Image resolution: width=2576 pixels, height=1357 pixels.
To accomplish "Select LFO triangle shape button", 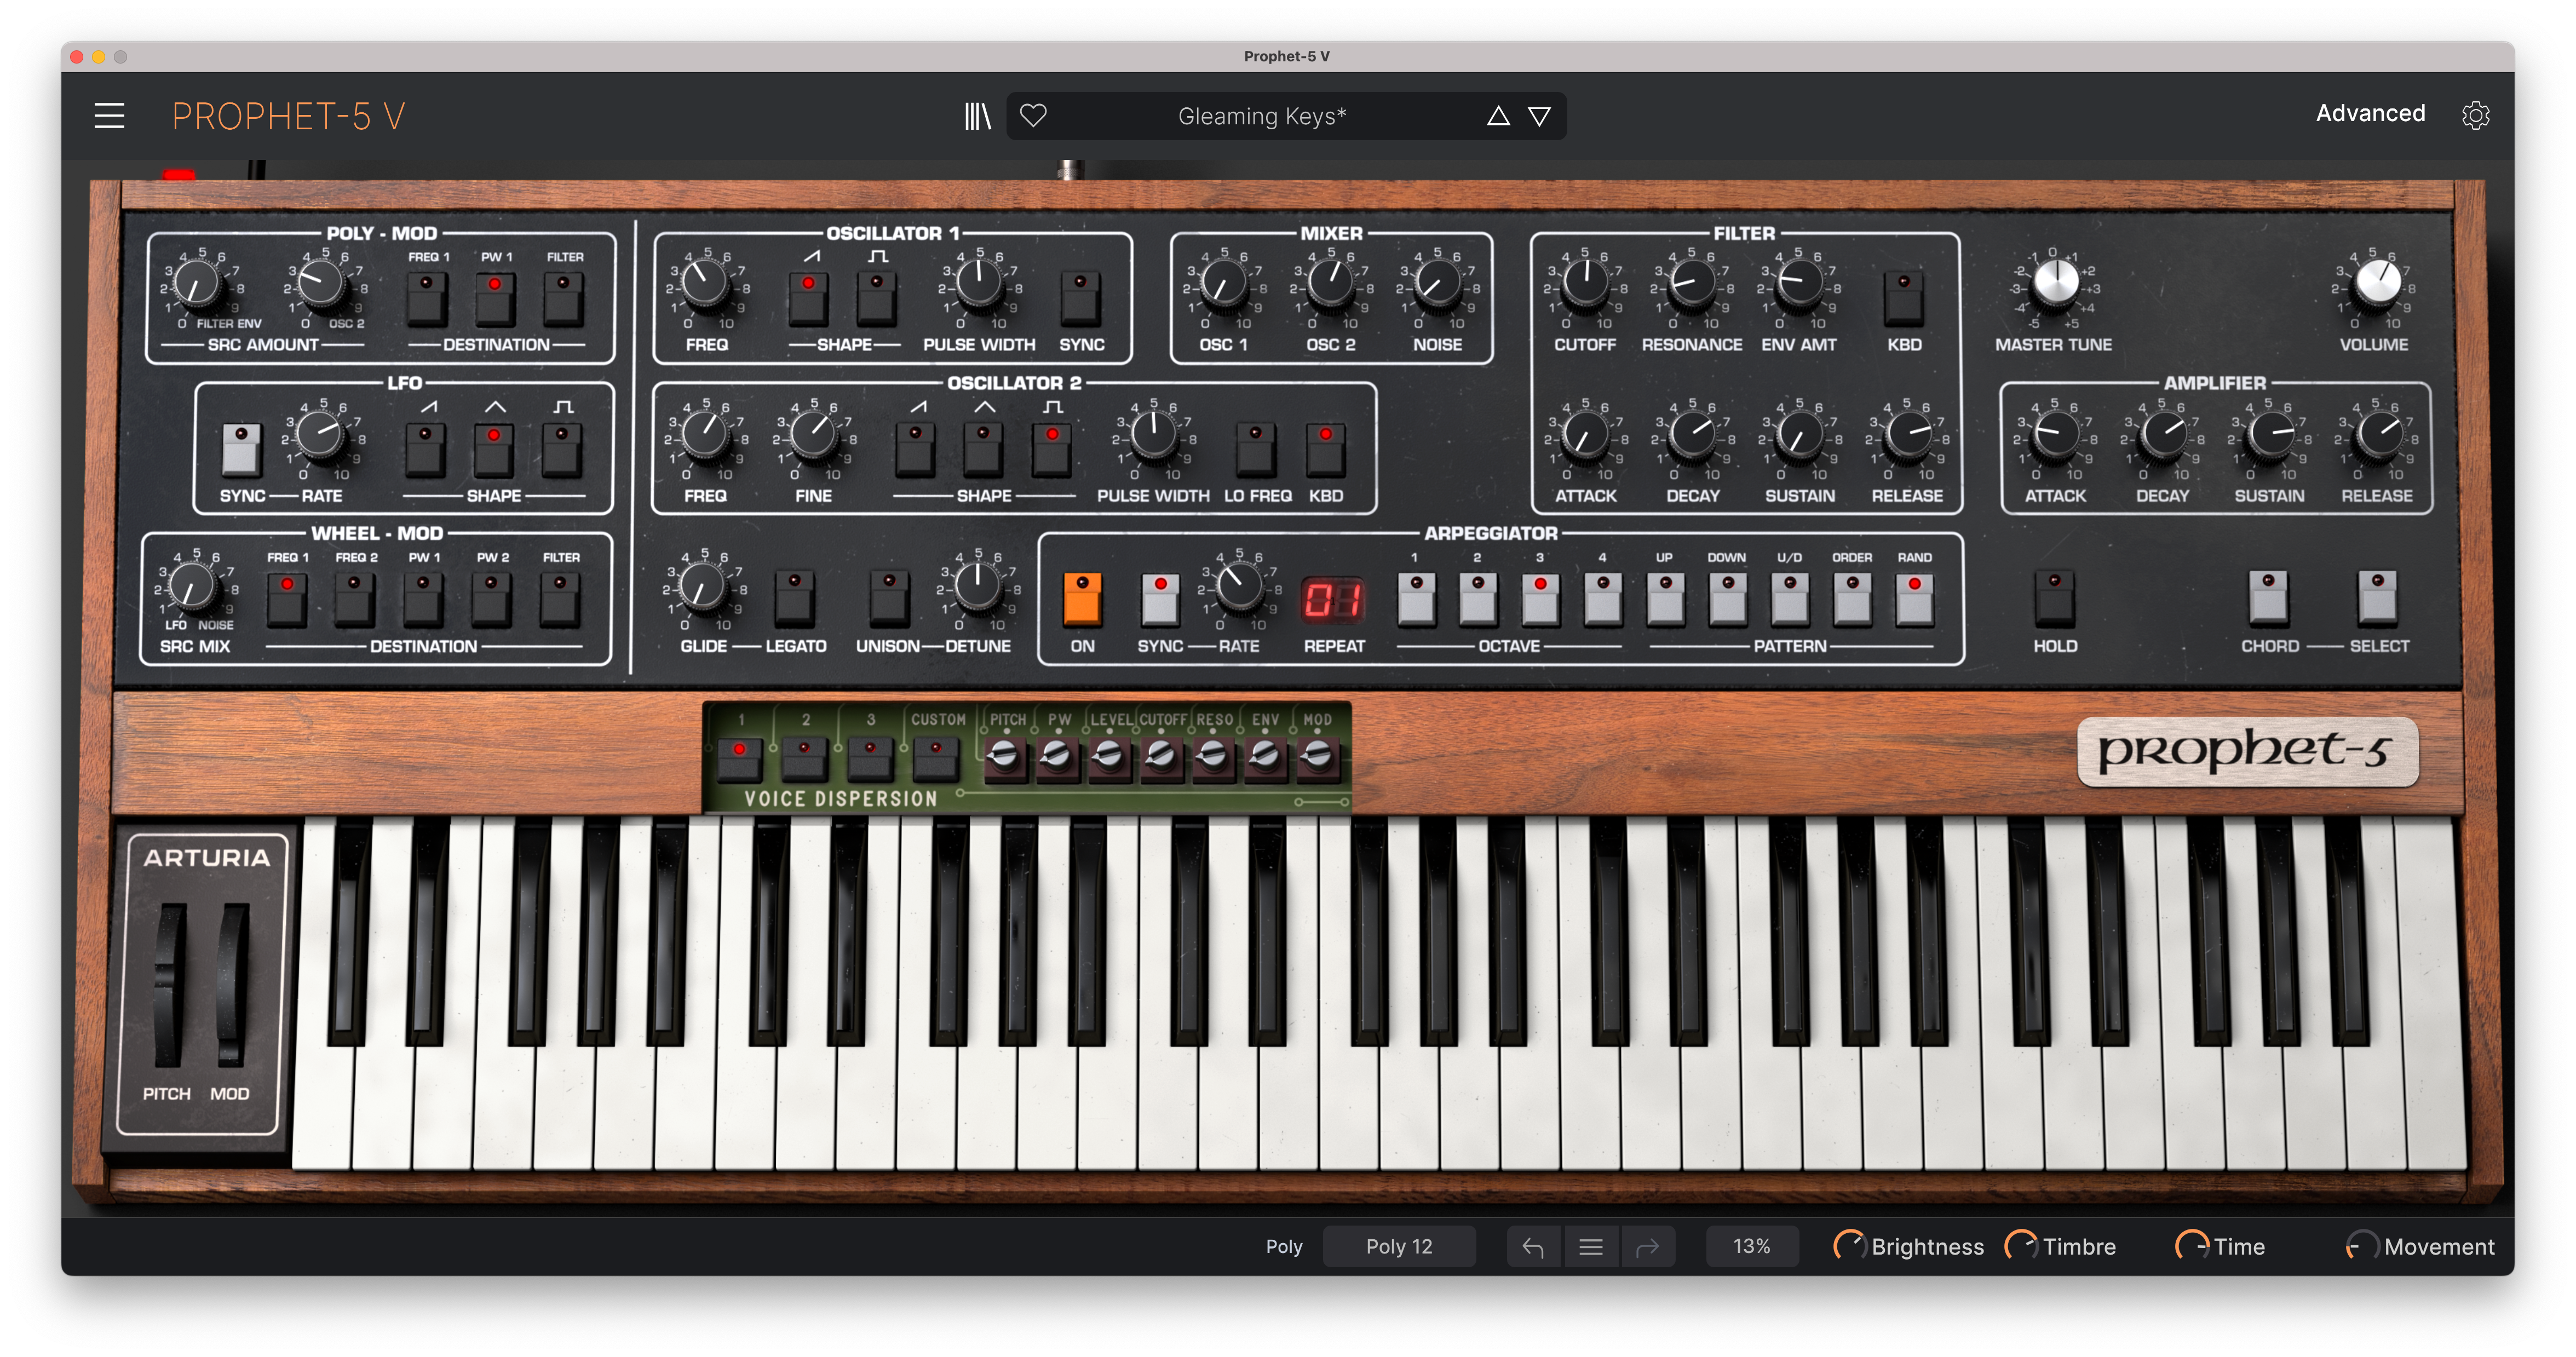I will 493,449.
